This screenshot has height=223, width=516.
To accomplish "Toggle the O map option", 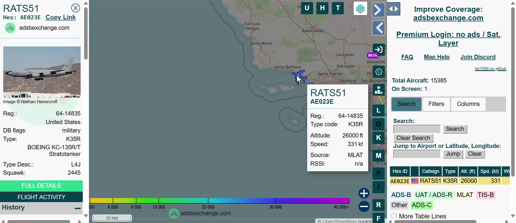I will click(x=379, y=124).
